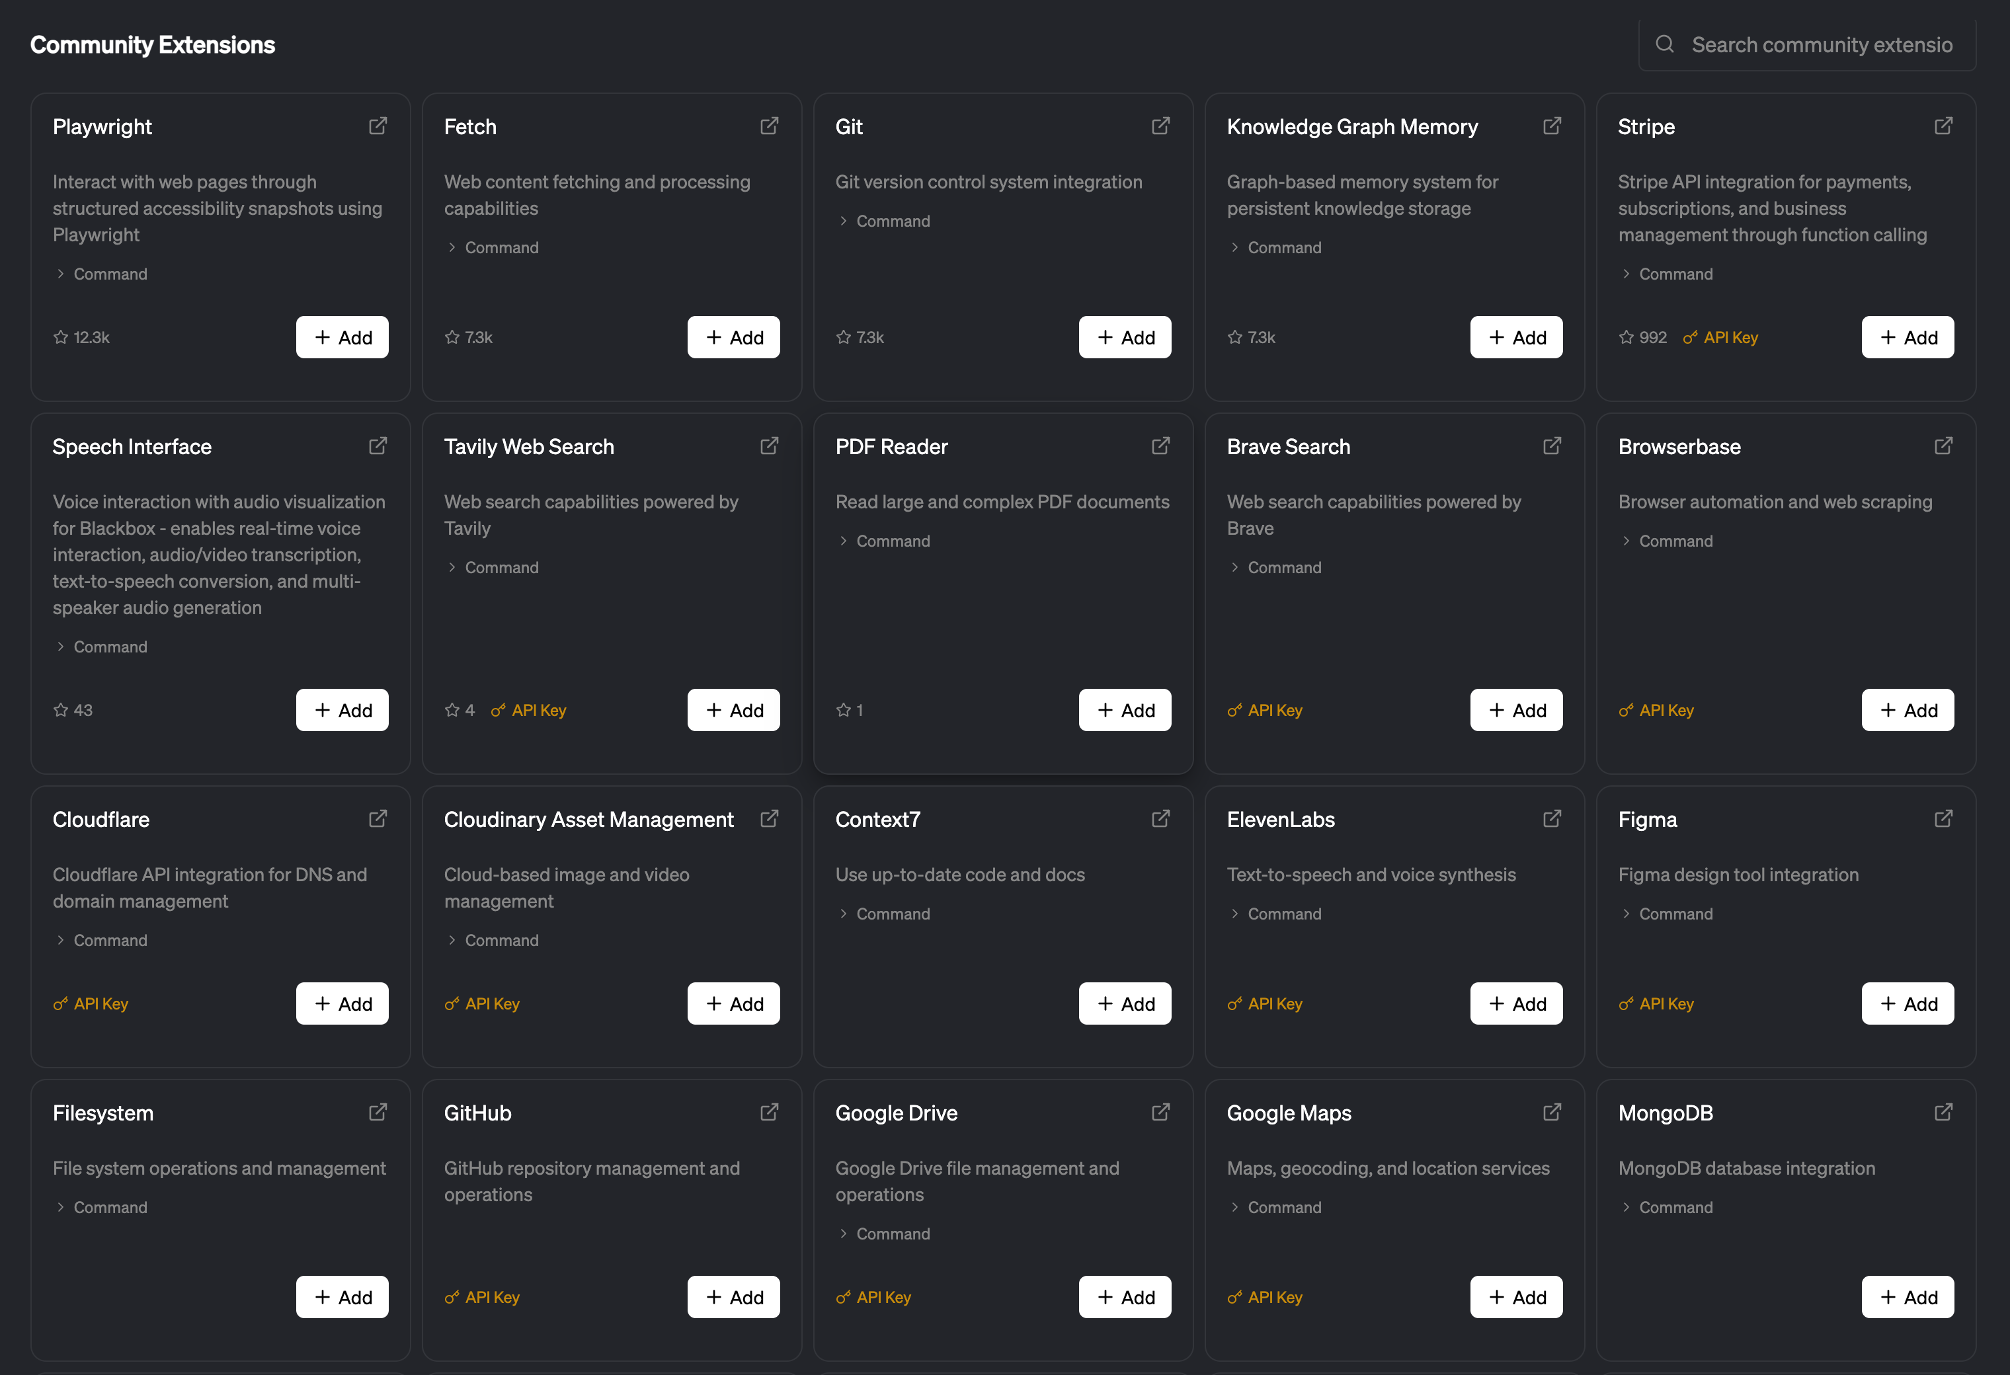Click Speech Interface star count 43
This screenshot has width=2010, height=1375.
coord(73,710)
